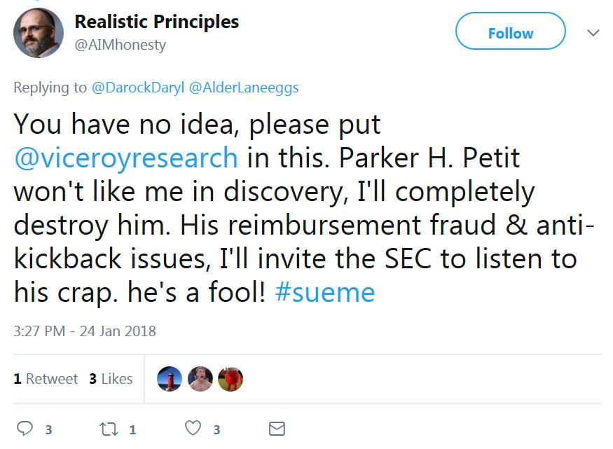The width and height of the screenshot is (613, 449).
Task: Open the #sueme hashtag
Action: click(x=325, y=291)
